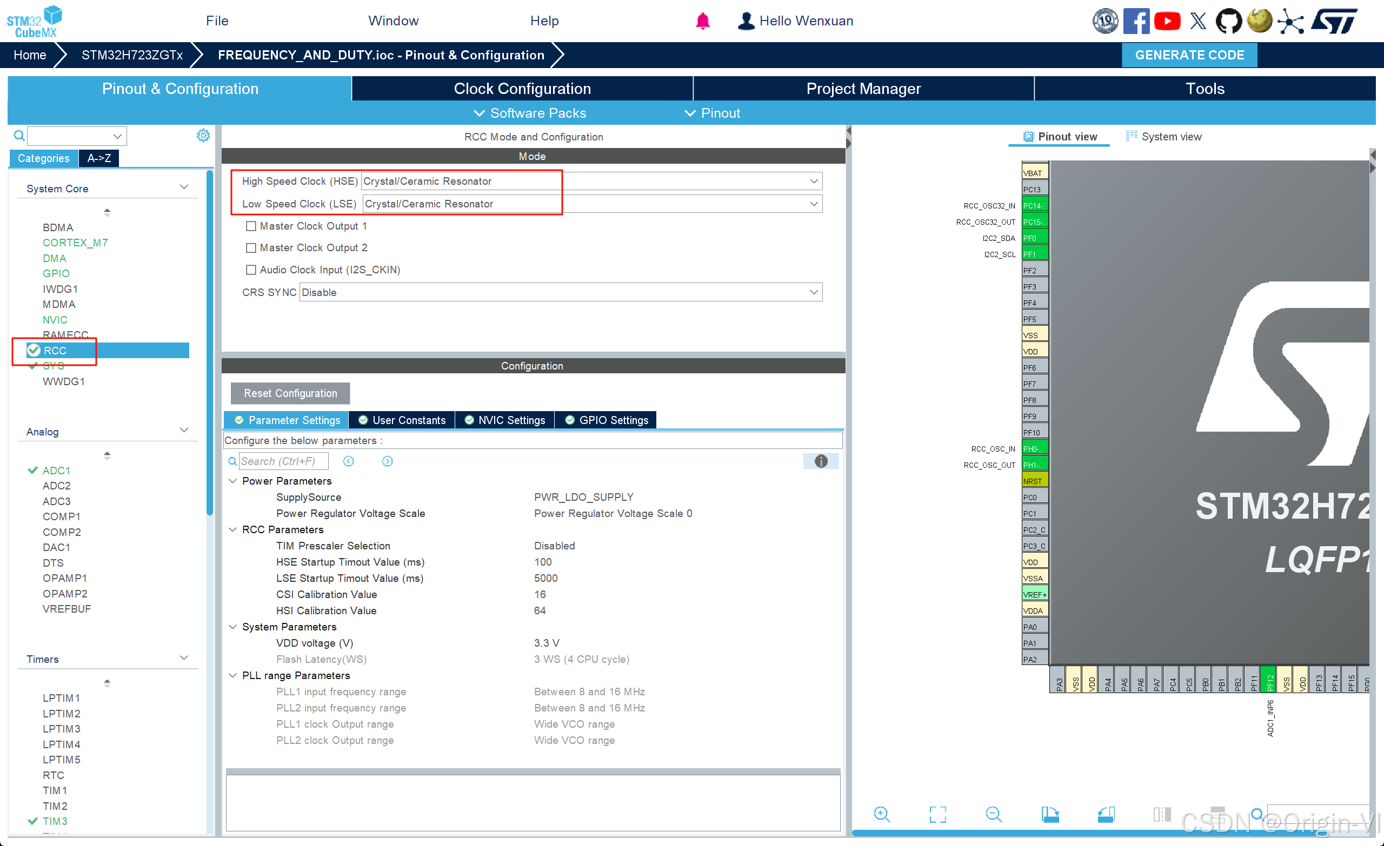Toggle Audio Clock Input (I2S_CKIN) checkbox
The height and width of the screenshot is (846, 1384).
point(251,270)
